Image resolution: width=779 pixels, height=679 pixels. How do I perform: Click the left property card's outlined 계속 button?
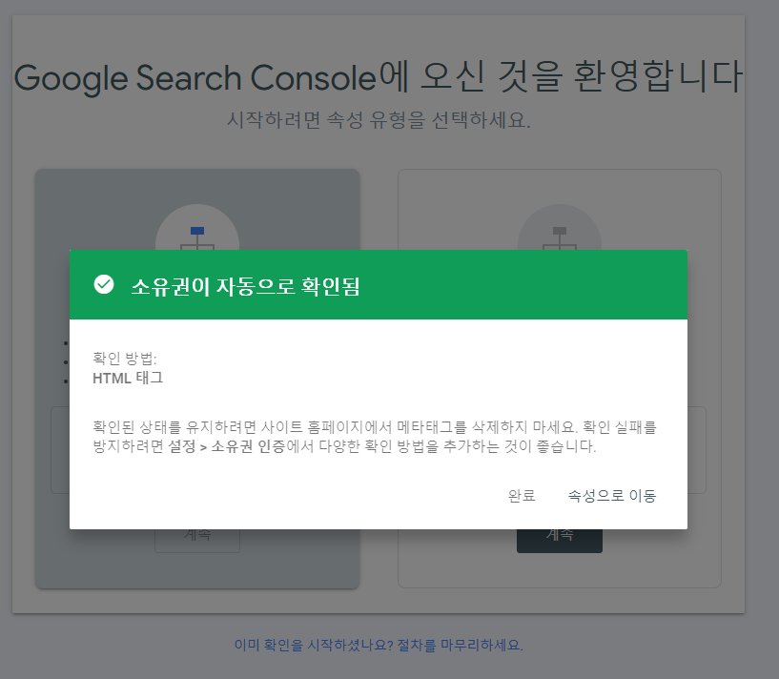(197, 541)
